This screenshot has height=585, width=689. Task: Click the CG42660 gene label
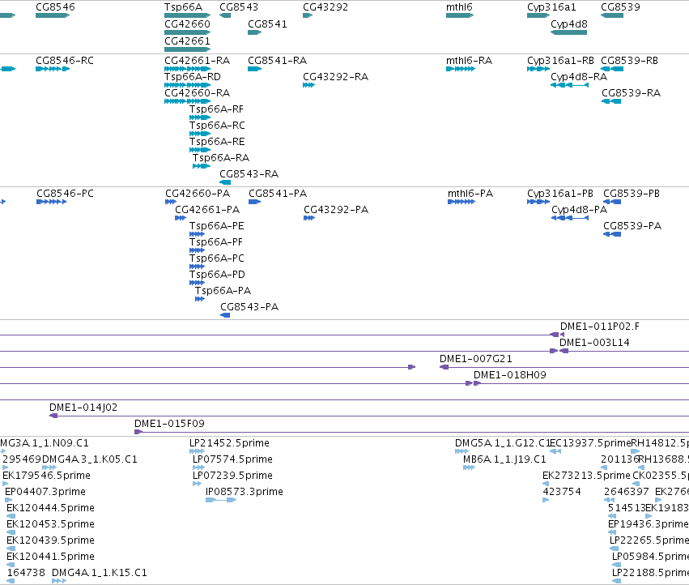click(187, 23)
